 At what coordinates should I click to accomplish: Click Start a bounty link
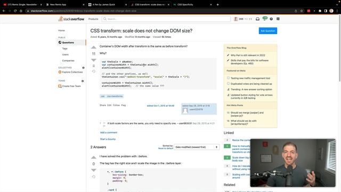point(108,139)
